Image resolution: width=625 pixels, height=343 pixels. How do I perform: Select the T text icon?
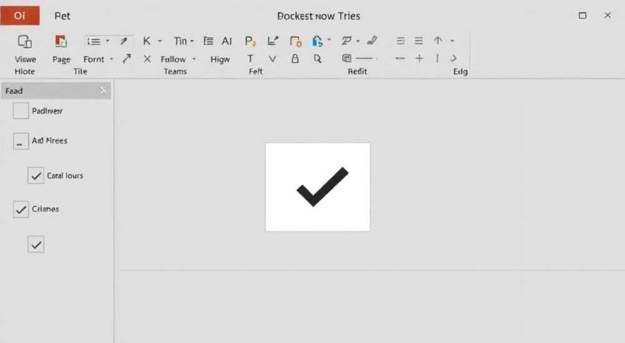pyautogui.click(x=251, y=59)
